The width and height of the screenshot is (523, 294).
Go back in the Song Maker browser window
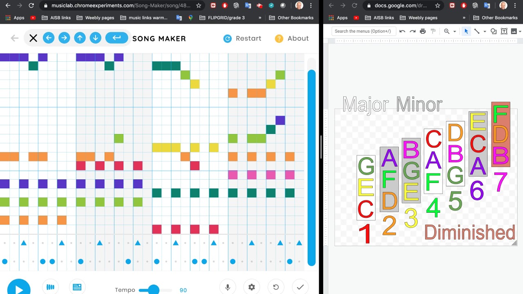(7, 6)
